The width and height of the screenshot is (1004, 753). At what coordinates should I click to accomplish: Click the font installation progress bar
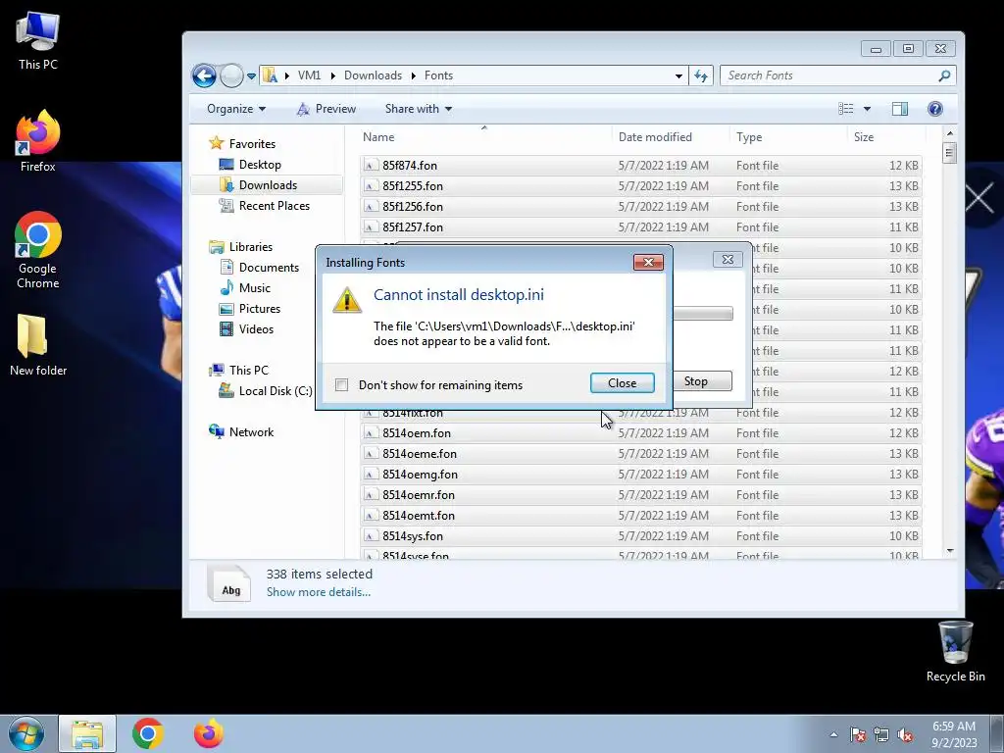pos(702,313)
